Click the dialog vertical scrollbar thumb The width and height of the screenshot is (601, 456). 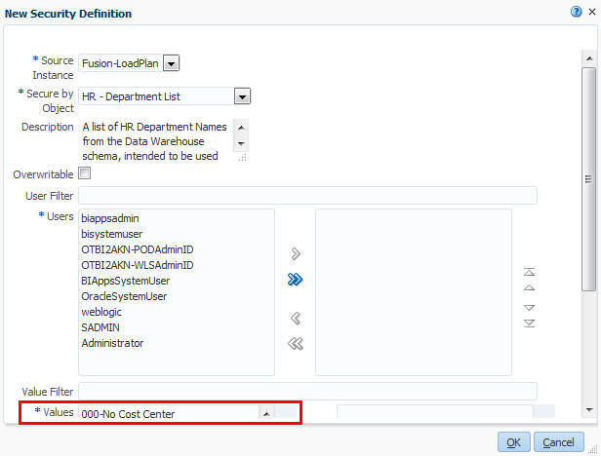coord(589,179)
